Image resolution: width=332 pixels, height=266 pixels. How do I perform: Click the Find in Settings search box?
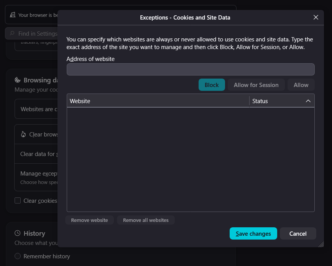pos(31,33)
